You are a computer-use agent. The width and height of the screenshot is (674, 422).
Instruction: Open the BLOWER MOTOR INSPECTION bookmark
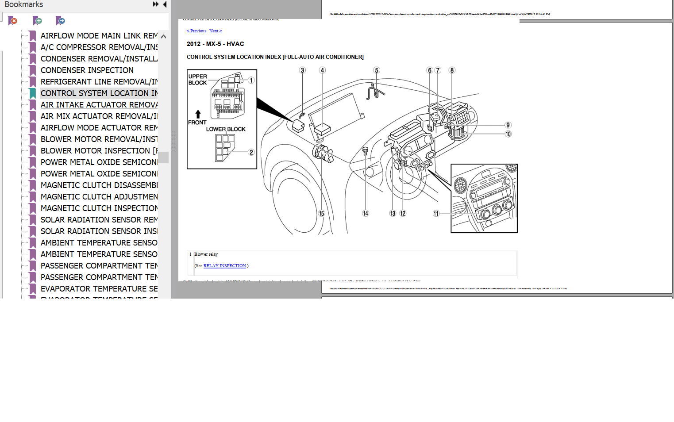point(99,151)
